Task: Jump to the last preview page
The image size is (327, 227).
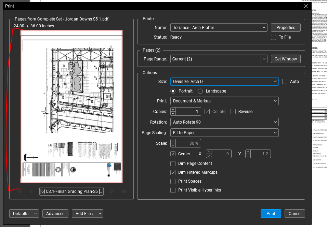Action: 124,191
